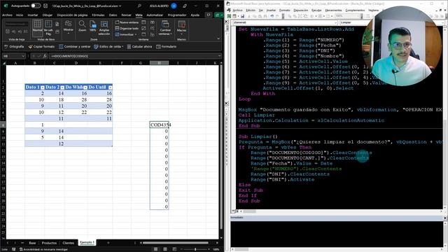
Task: Select Page Break Preview in status bar
Action: (174, 249)
